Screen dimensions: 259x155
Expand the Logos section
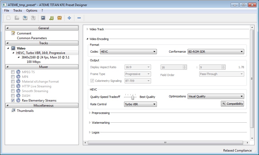point(90,132)
